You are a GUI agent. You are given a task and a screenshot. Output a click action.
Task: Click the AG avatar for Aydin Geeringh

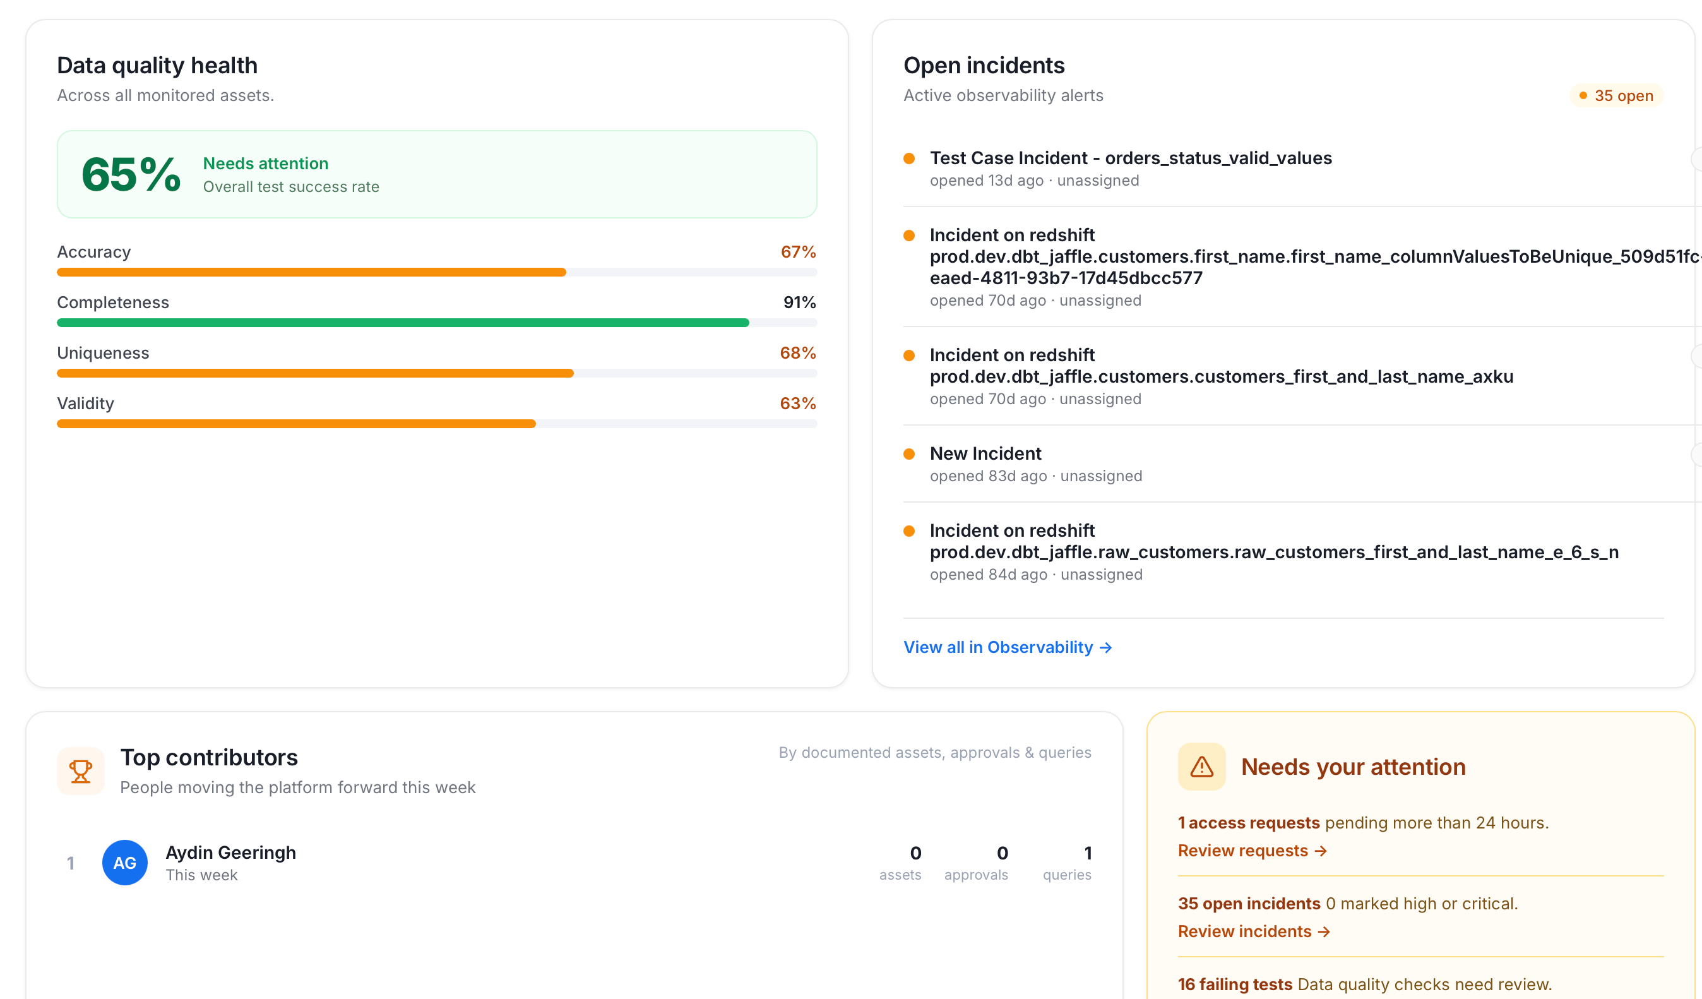[125, 863]
